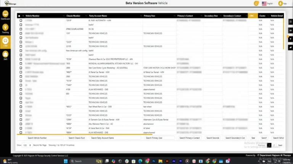
Task: Open the weather widget on taskbar
Action: coord(10,161)
